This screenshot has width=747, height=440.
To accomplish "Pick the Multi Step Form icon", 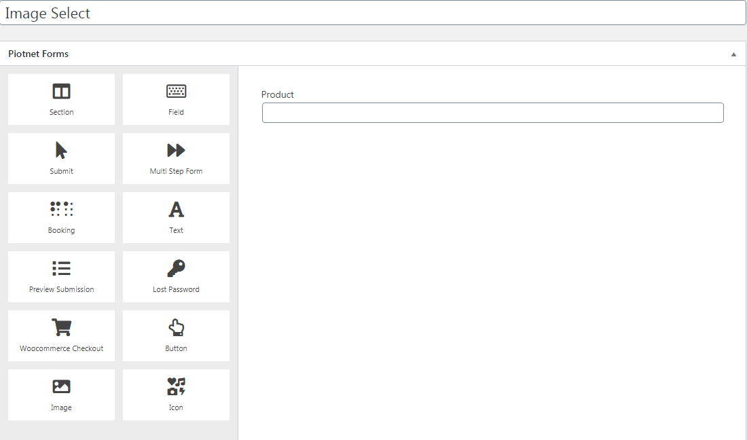I will pos(176,150).
